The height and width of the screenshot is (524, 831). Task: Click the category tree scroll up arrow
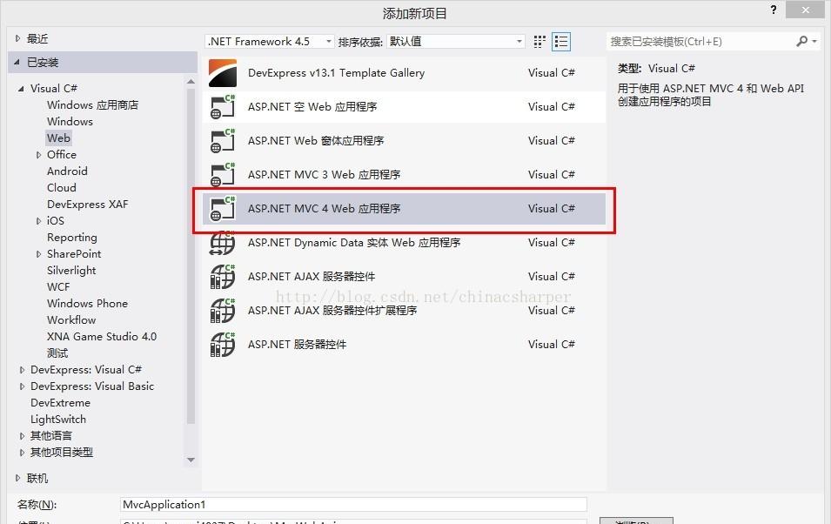pos(191,82)
